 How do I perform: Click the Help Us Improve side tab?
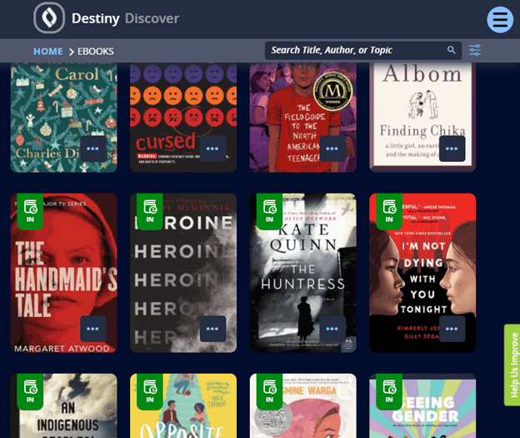point(513,364)
